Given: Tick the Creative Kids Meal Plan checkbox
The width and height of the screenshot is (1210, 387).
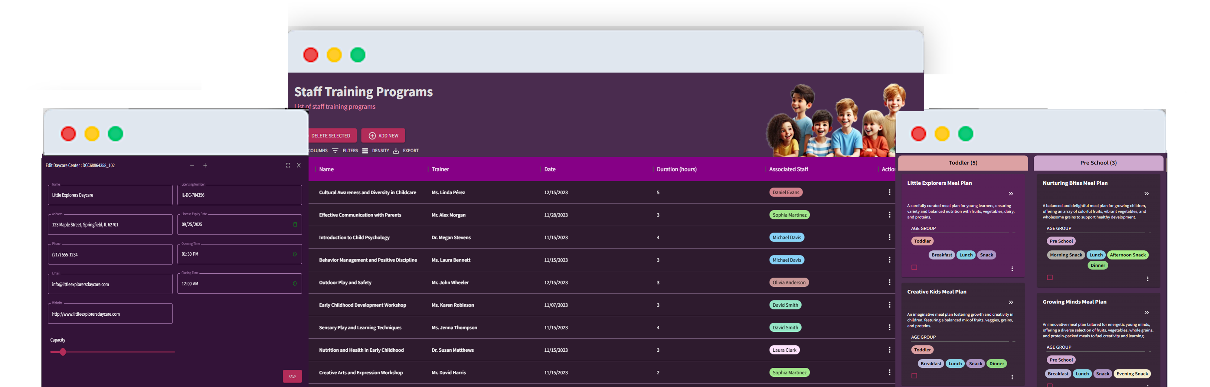Looking at the screenshot, I should 914,376.
